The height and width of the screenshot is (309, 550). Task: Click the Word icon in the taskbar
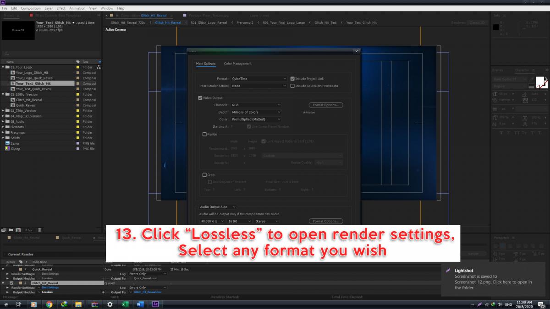tap(140, 304)
